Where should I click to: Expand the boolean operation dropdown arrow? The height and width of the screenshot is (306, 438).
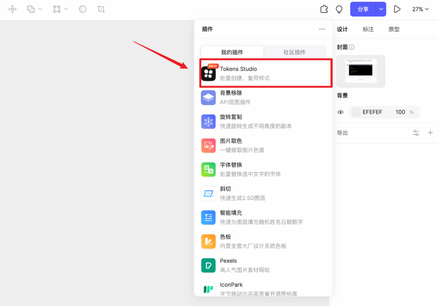[40, 9]
